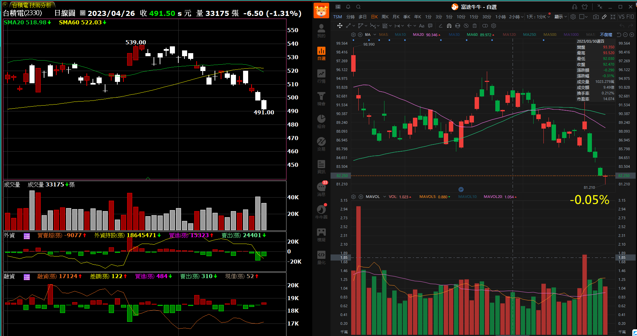Open the search magnifier icon
This screenshot has width=637, height=336.
pyautogui.click(x=358, y=7)
